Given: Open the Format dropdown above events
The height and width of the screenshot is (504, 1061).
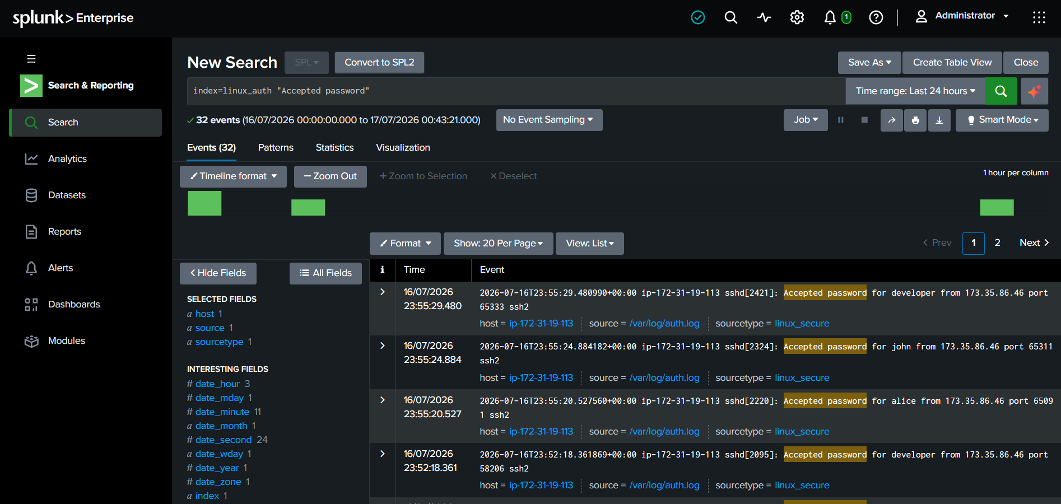Looking at the screenshot, I should tap(405, 244).
